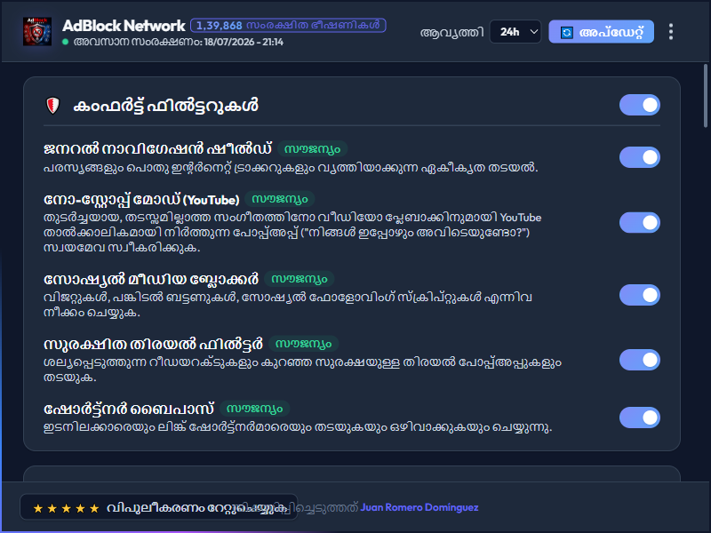Switch off the സുരക്ഷിത തിരയൽ ഫിൽട്ടർ toggle
Image resolution: width=711 pixels, height=533 pixels.
639,360
